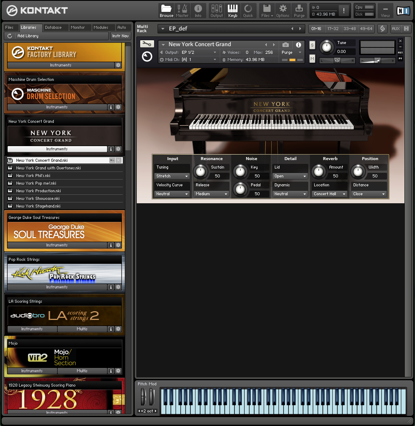Open the Browse panel toolbar icon
415x426 pixels.
pos(166,11)
